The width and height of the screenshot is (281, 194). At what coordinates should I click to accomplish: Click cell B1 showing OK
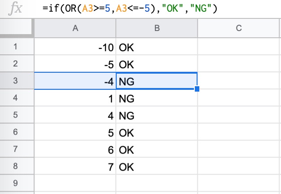(x=157, y=46)
